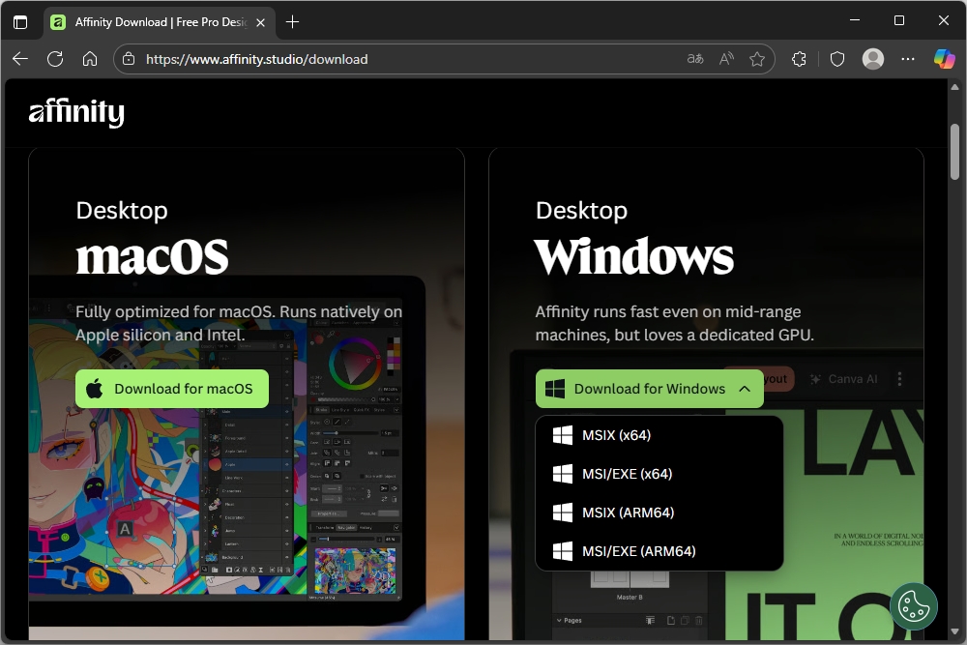967x645 pixels.
Task: Click the Windows logo beside MSIX (ARM64)
Action: click(x=563, y=513)
